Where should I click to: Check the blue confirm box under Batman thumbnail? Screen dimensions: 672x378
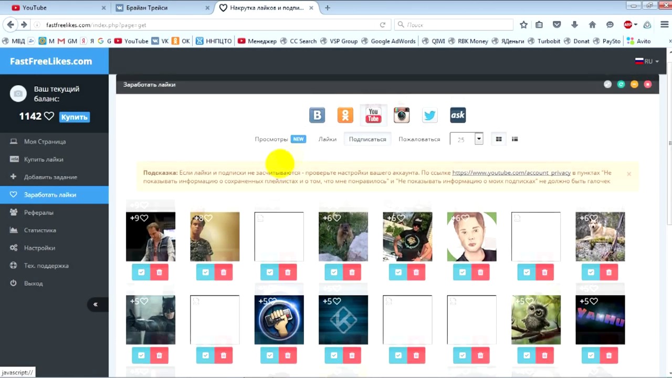(x=141, y=355)
